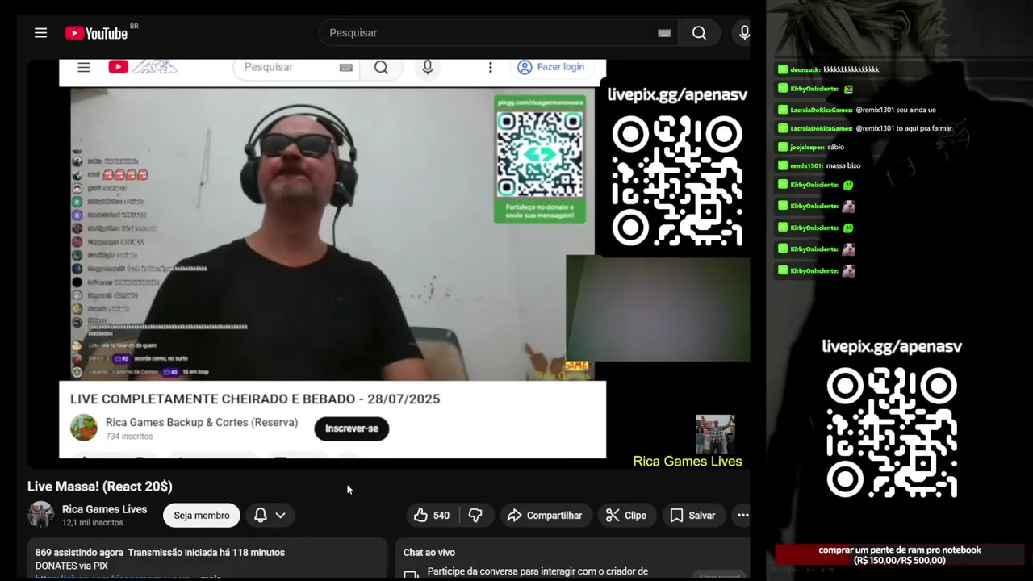Click the livepix.gg/apenasv QR code in video

click(x=677, y=181)
